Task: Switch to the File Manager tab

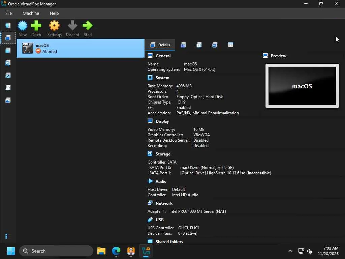Action: click(230, 45)
